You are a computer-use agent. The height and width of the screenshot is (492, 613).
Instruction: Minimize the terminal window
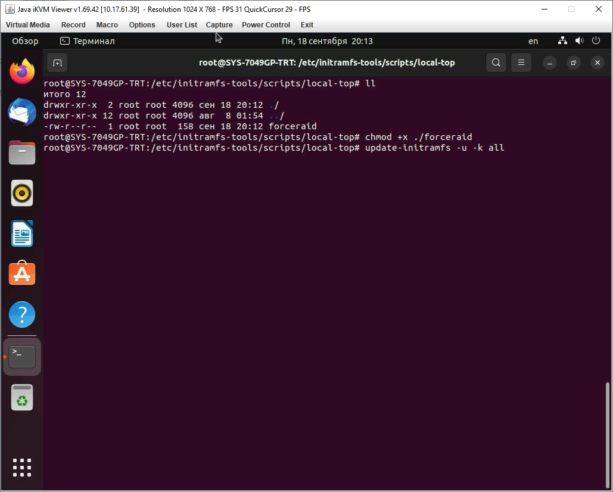pos(550,63)
